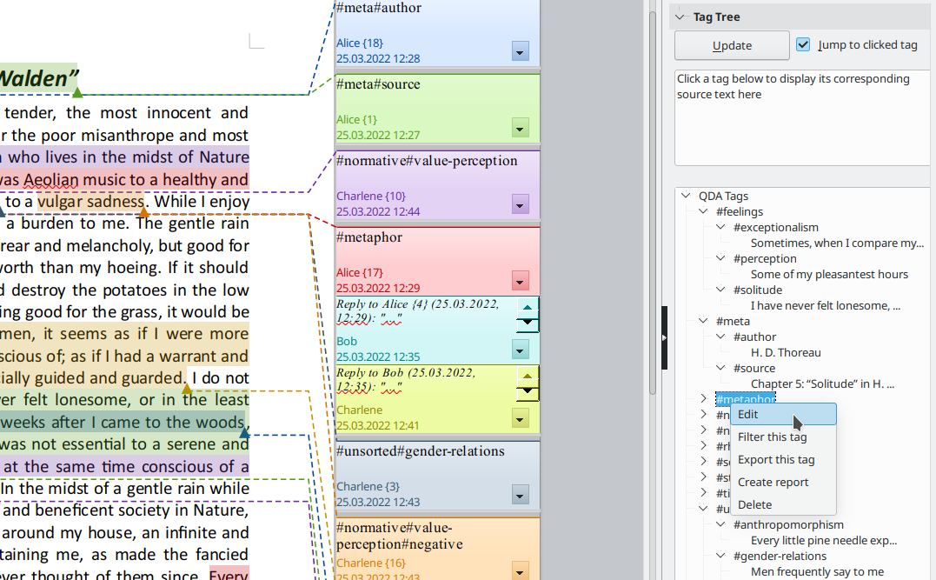Open dropdown on #meta#author comment
This screenshot has height=580, width=936.
point(520,51)
